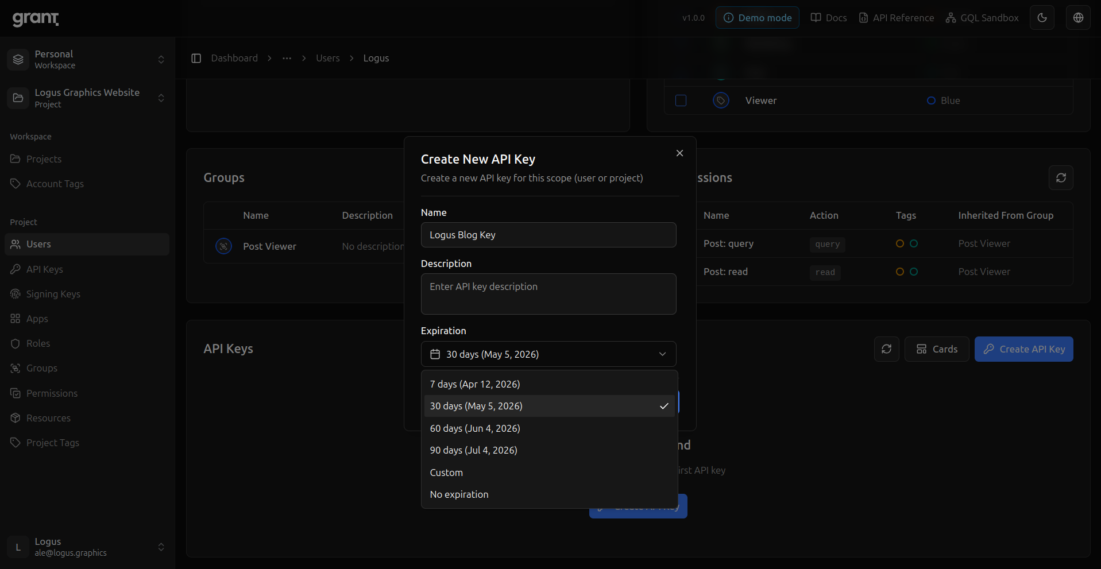Select 90 days expiration option

tap(549, 450)
